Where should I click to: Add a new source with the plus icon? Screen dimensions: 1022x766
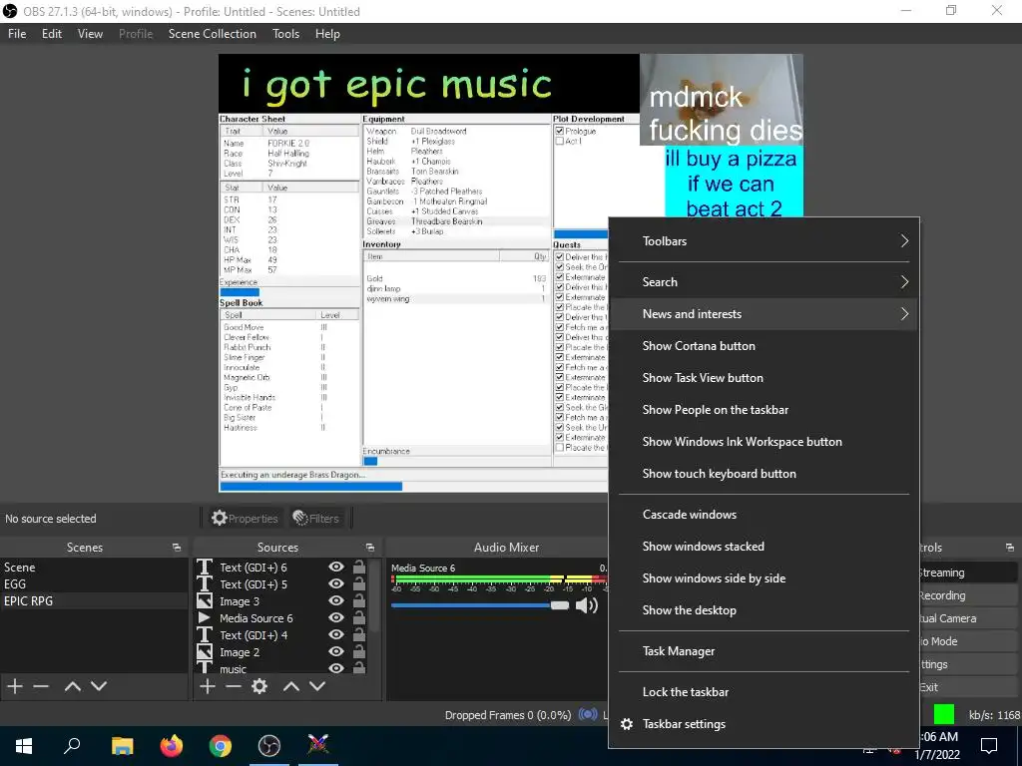coord(208,686)
